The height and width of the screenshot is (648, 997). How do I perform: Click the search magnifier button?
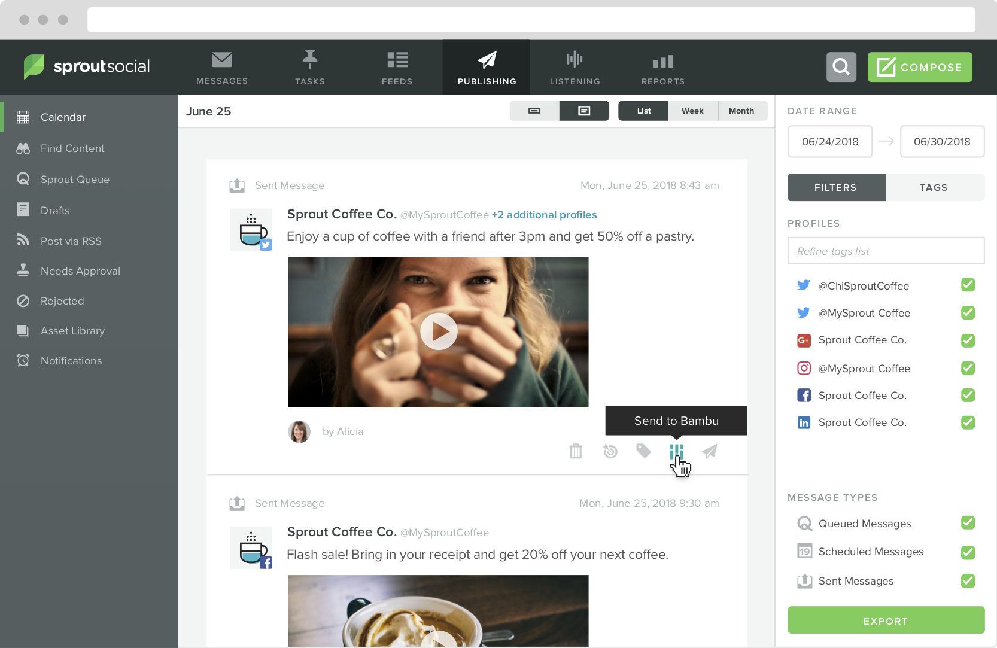click(x=841, y=67)
